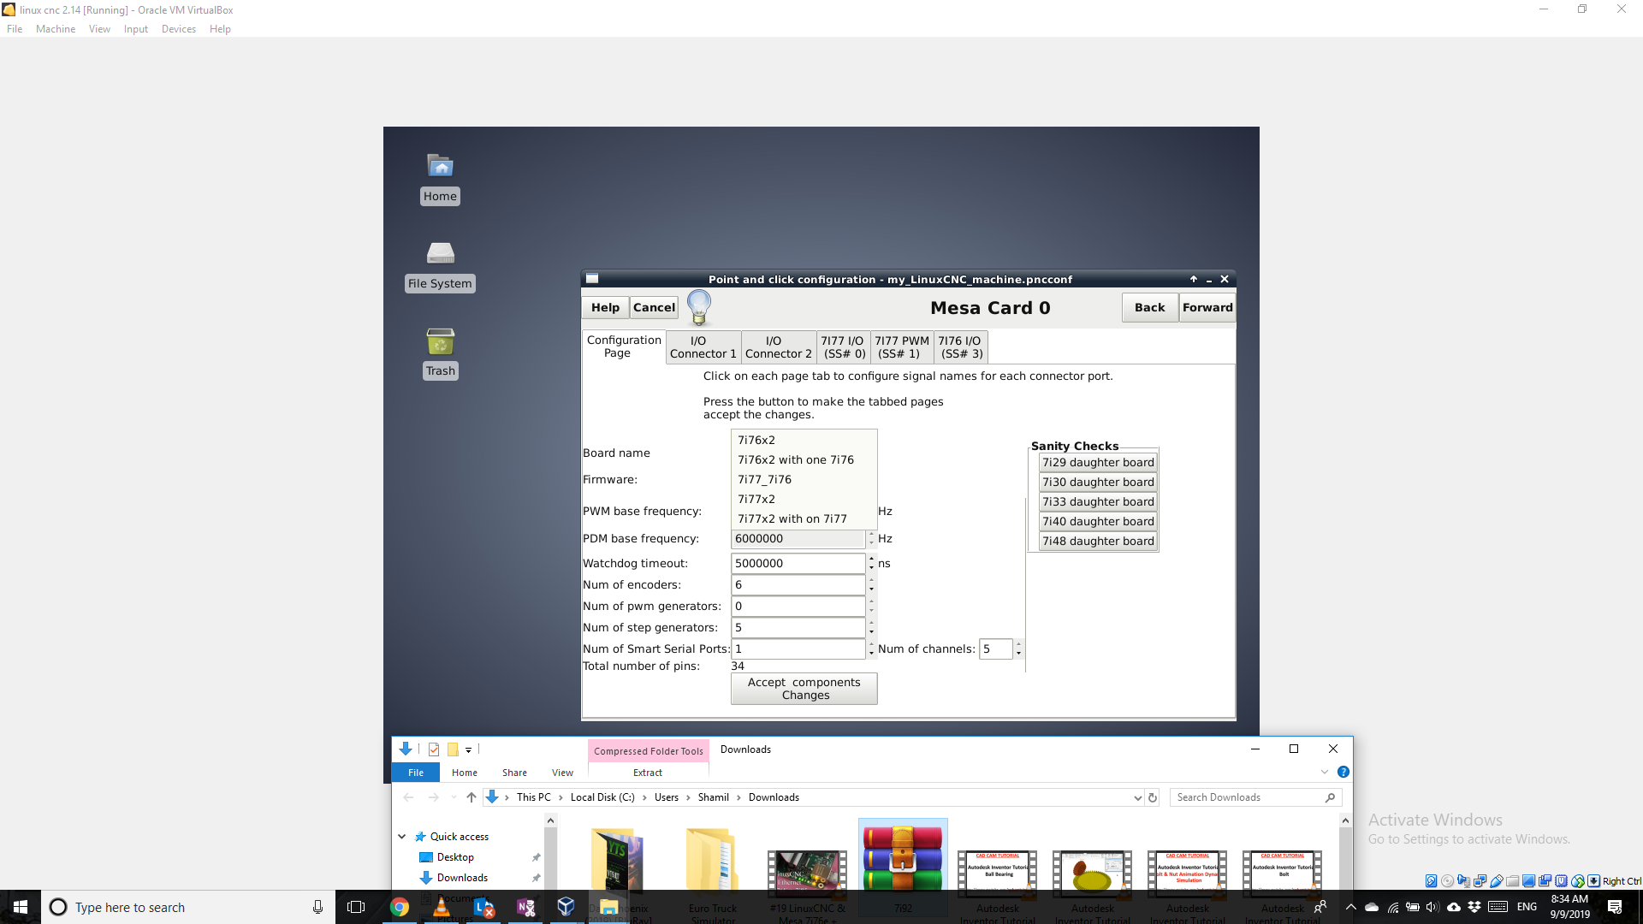Open VirtualBox cube icon in taskbar

click(x=566, y=907)
